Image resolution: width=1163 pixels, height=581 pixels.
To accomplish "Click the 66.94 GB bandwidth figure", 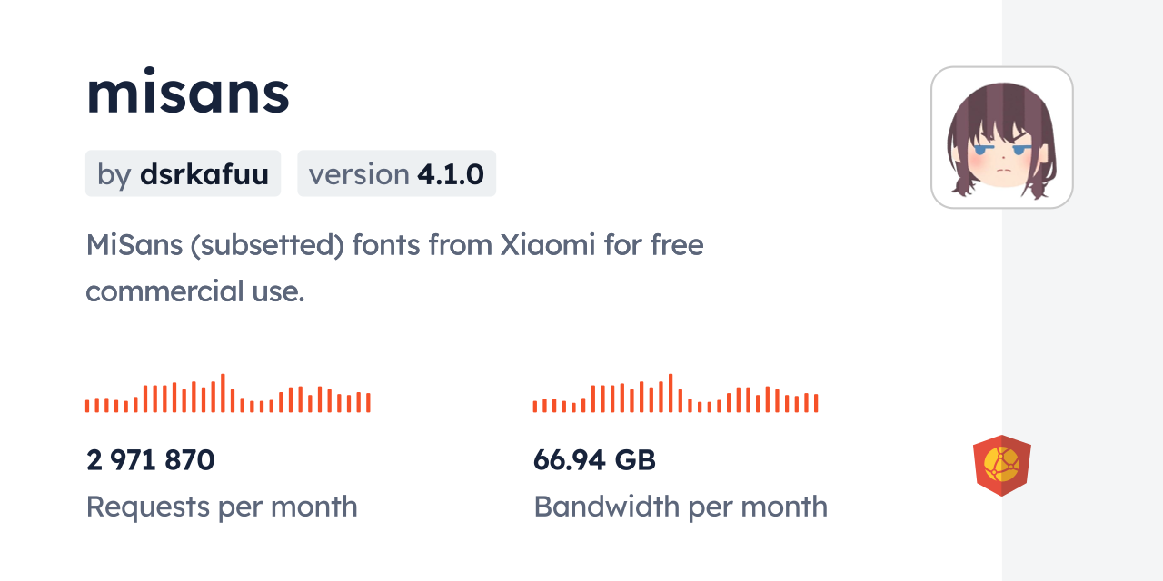I will [594, 460].
